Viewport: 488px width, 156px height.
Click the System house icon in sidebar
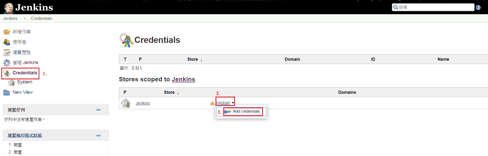(x=11, y=83)
